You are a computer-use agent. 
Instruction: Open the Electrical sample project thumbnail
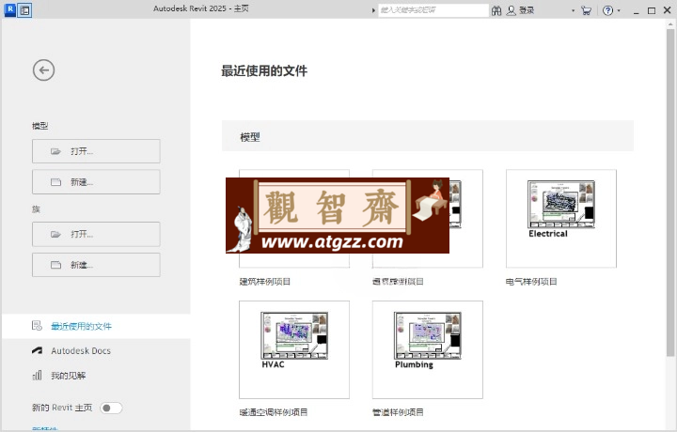[x=560, y=218]
